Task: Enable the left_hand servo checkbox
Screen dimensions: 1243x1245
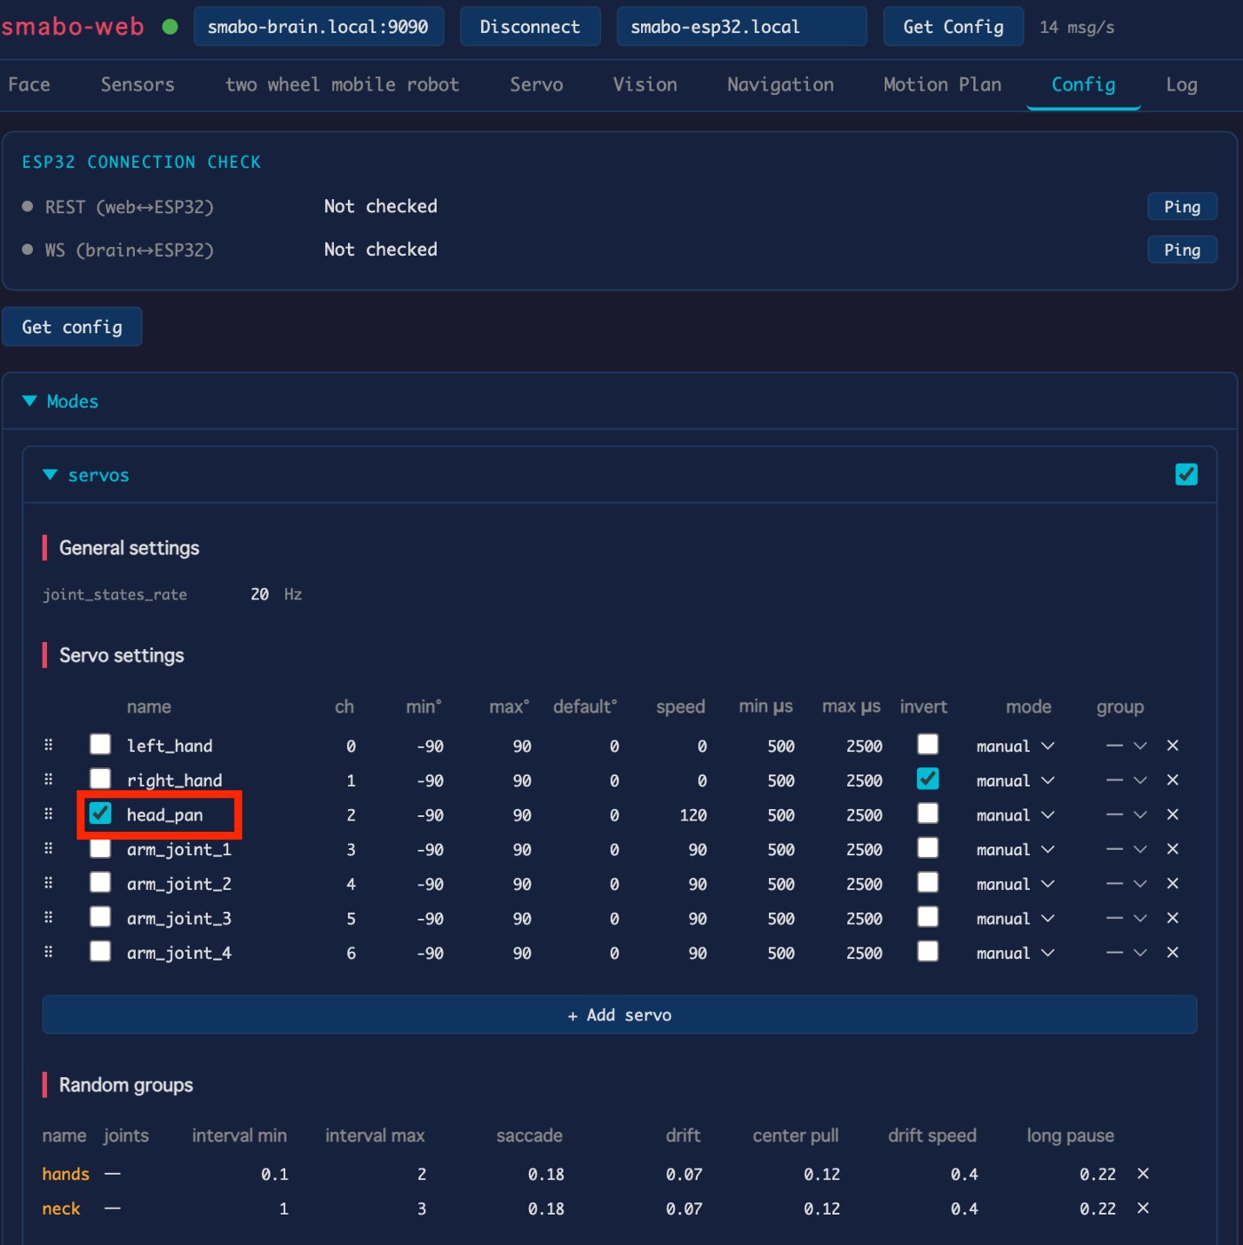Action: pos(100,744)
